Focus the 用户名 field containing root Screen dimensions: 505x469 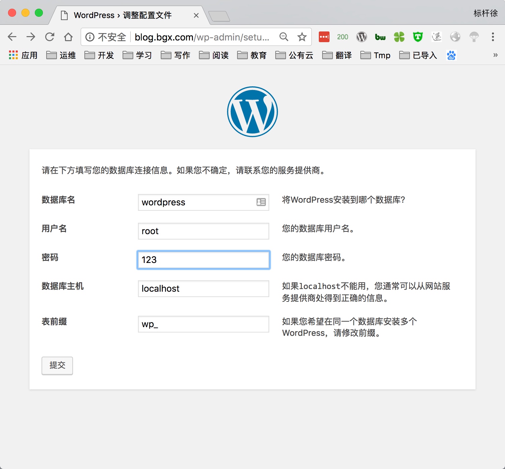[x=204, y=231]
